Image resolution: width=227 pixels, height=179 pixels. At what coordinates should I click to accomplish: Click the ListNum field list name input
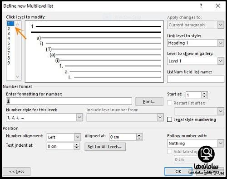pos(196,79)
